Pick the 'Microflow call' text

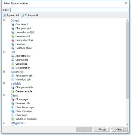[x=23, y=80]
